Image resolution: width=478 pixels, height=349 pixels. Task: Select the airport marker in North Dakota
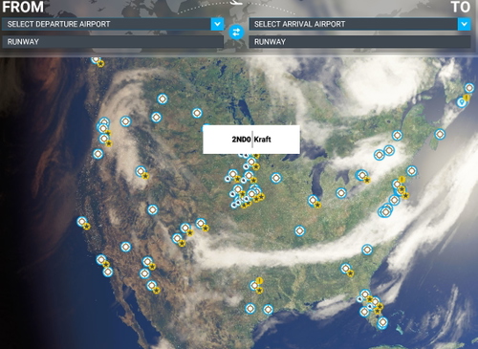197,113
